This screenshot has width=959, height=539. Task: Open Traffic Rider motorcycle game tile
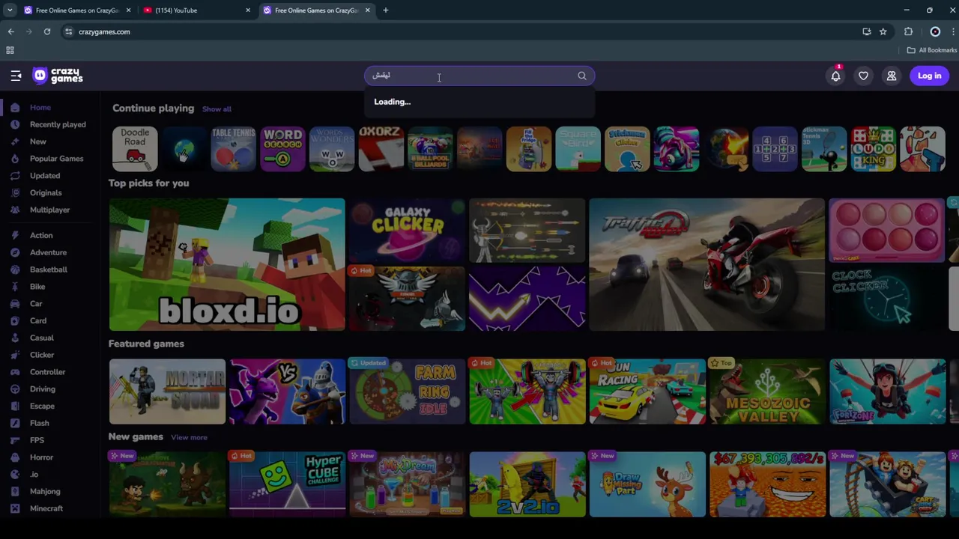pyautogui.click(x=707, y=264)
